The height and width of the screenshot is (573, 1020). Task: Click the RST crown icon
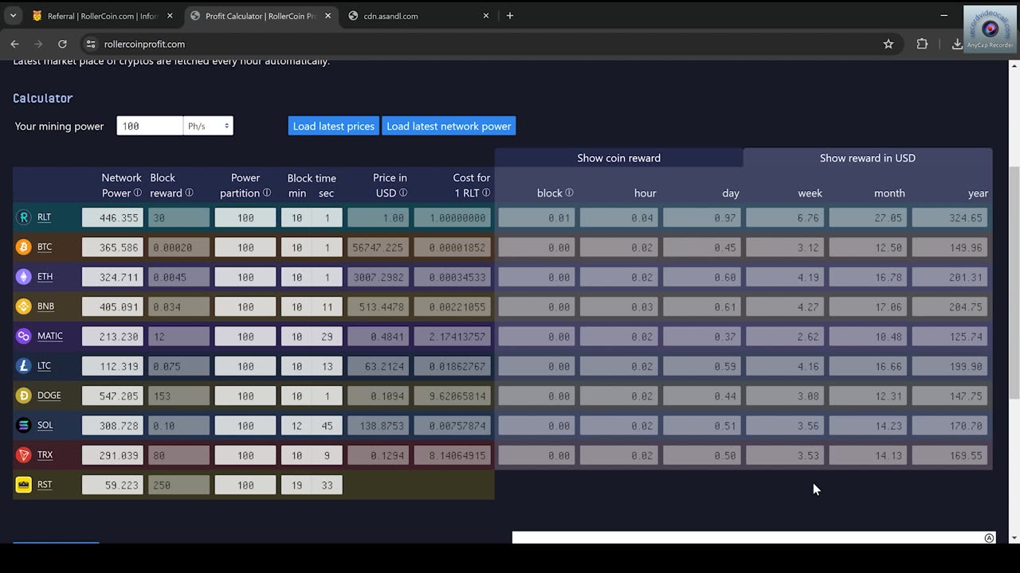(23, 485)
